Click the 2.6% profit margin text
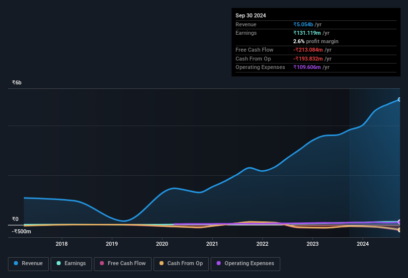This screenshot has width=408, height=278. coord(316,41)
